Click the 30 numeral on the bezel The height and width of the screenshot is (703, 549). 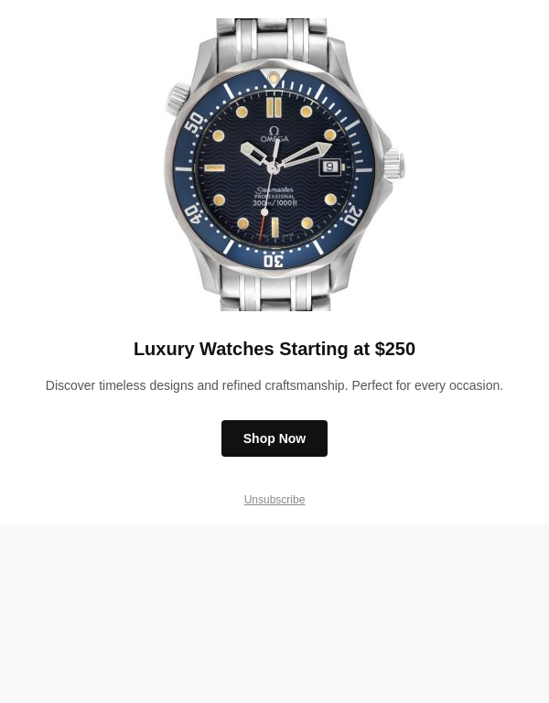point(274,261)
